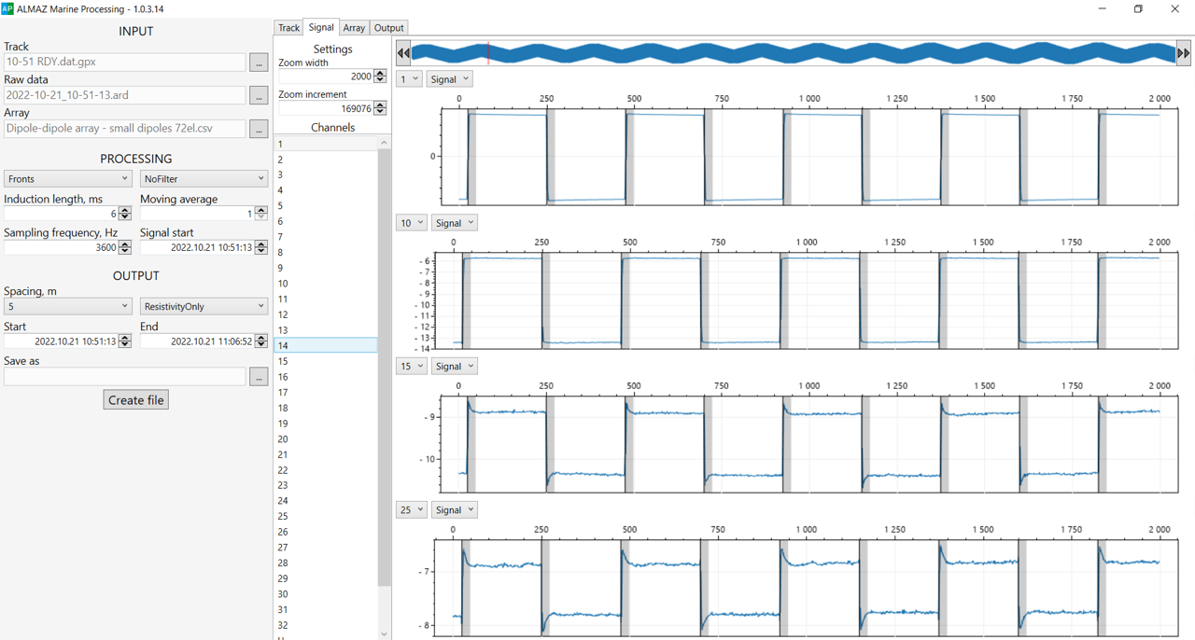Increase Induction length stepper
Image resolution: width=1195 pixels, height=640 pixels.
[x=125, y=210]
